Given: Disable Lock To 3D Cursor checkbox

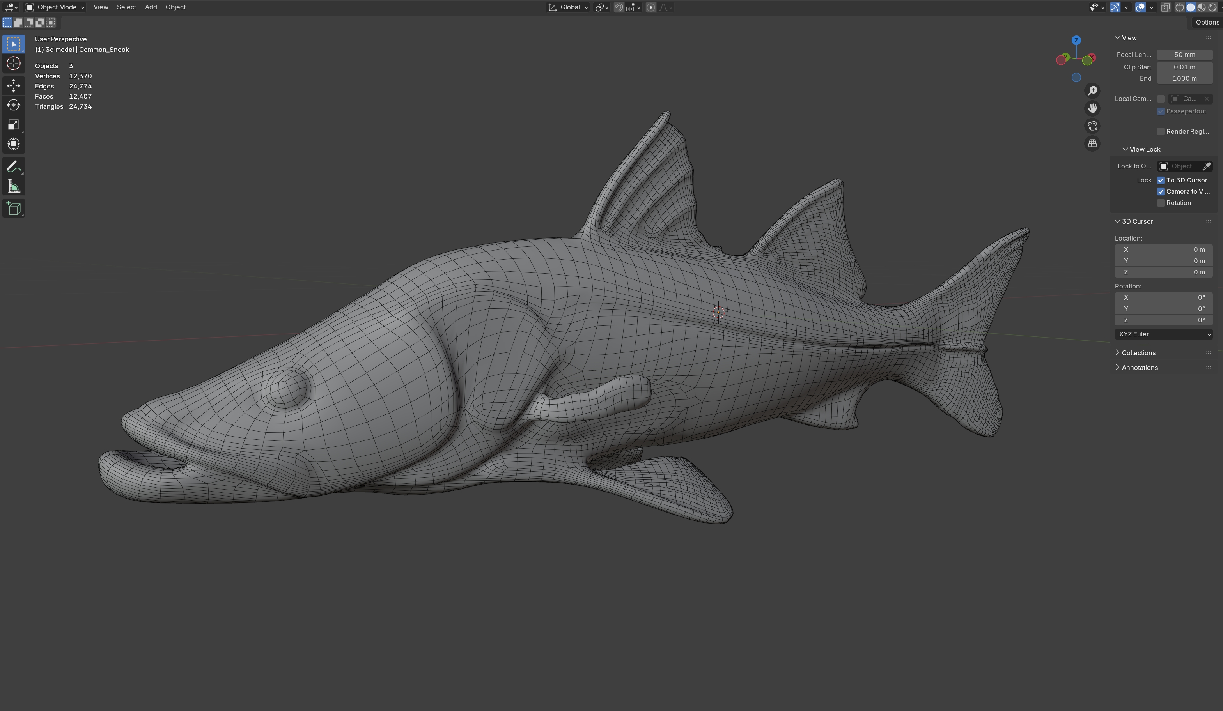Looking at the screenshot, I should (1161, 180).
